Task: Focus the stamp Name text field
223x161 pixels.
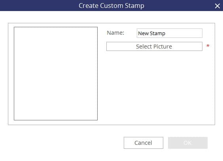Action: tap(170, 33)
